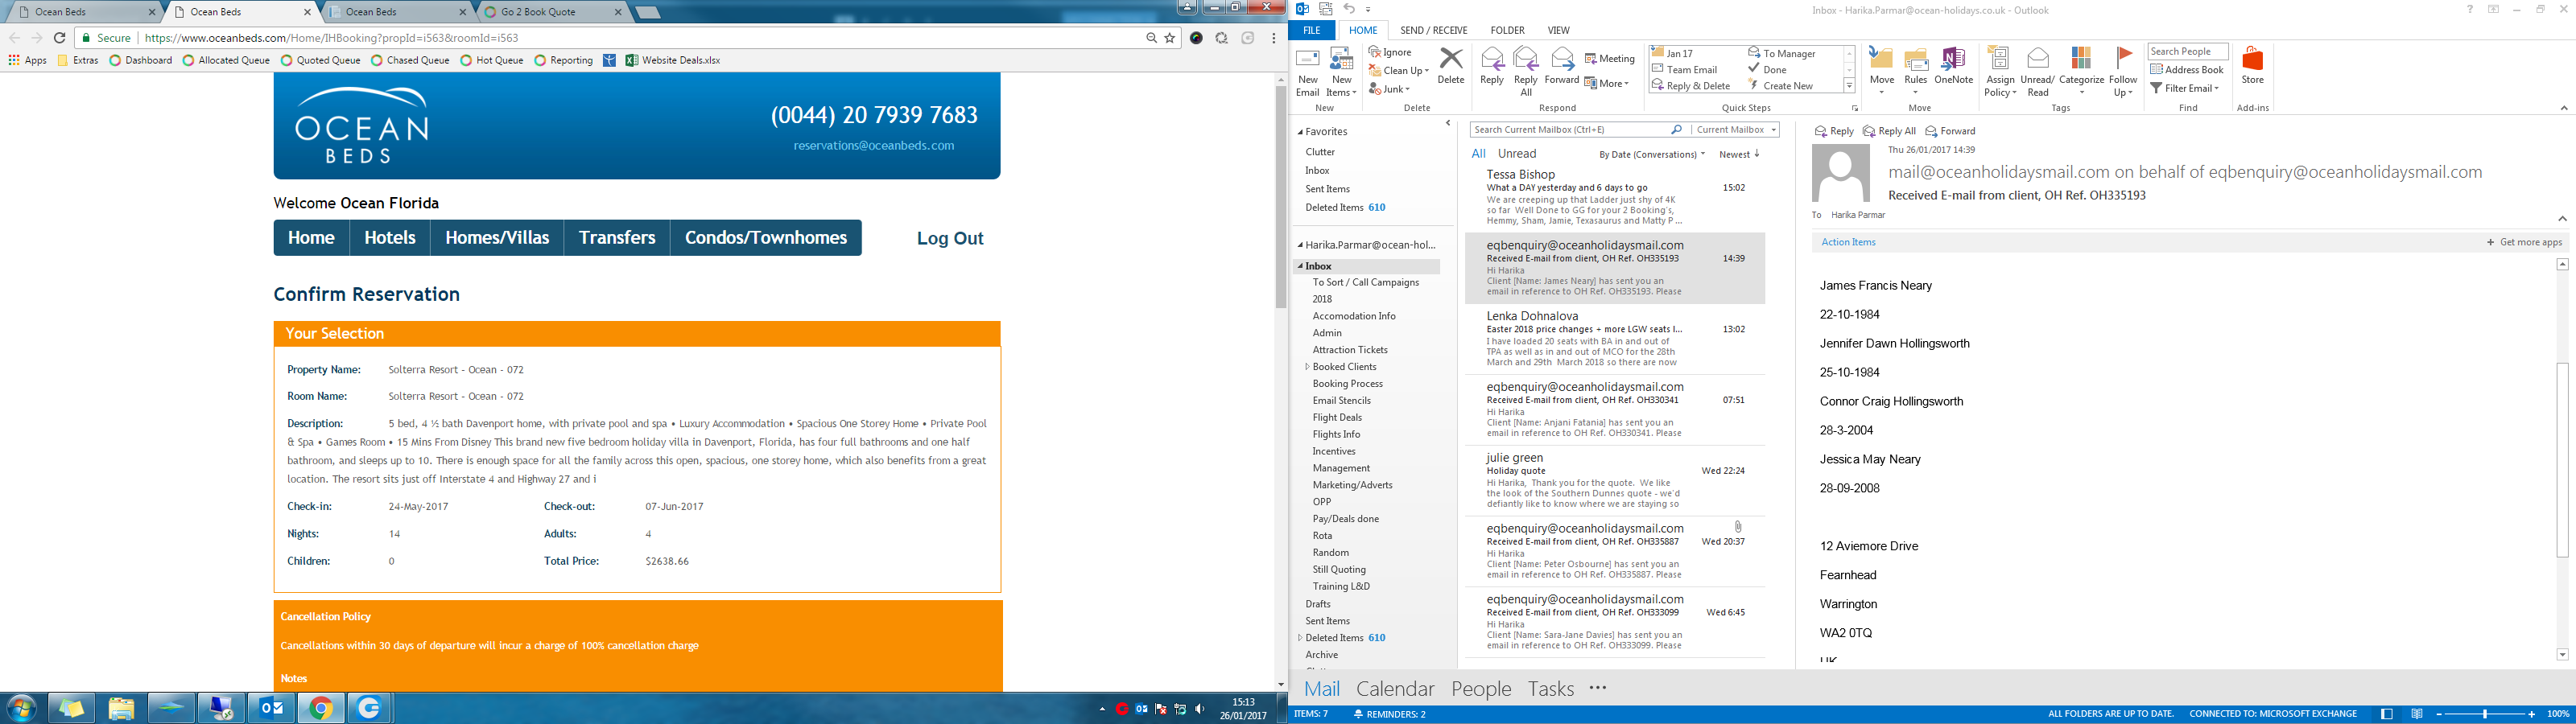
Task: Open the Move folder dropdown
Action: [1882, 72]
